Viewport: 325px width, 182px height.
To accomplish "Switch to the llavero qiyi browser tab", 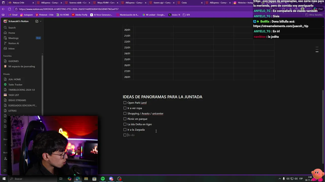I will click(162, 3).
